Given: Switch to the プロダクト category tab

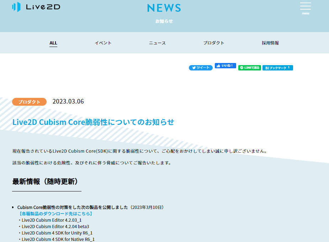Looking at the screenshot, I should pyautogui.click(x=214, y=43).
